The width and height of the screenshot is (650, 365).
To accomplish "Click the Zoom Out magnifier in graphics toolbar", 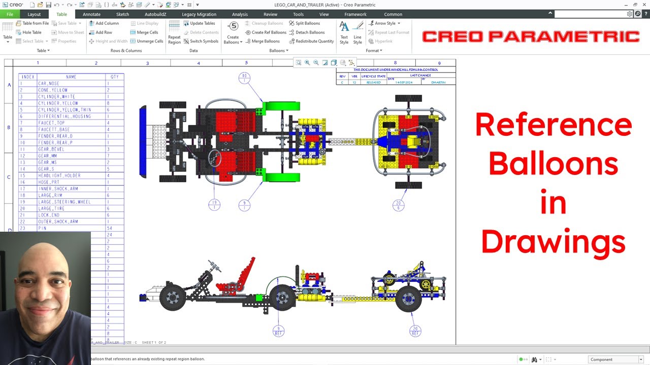I will click(316, 63).
